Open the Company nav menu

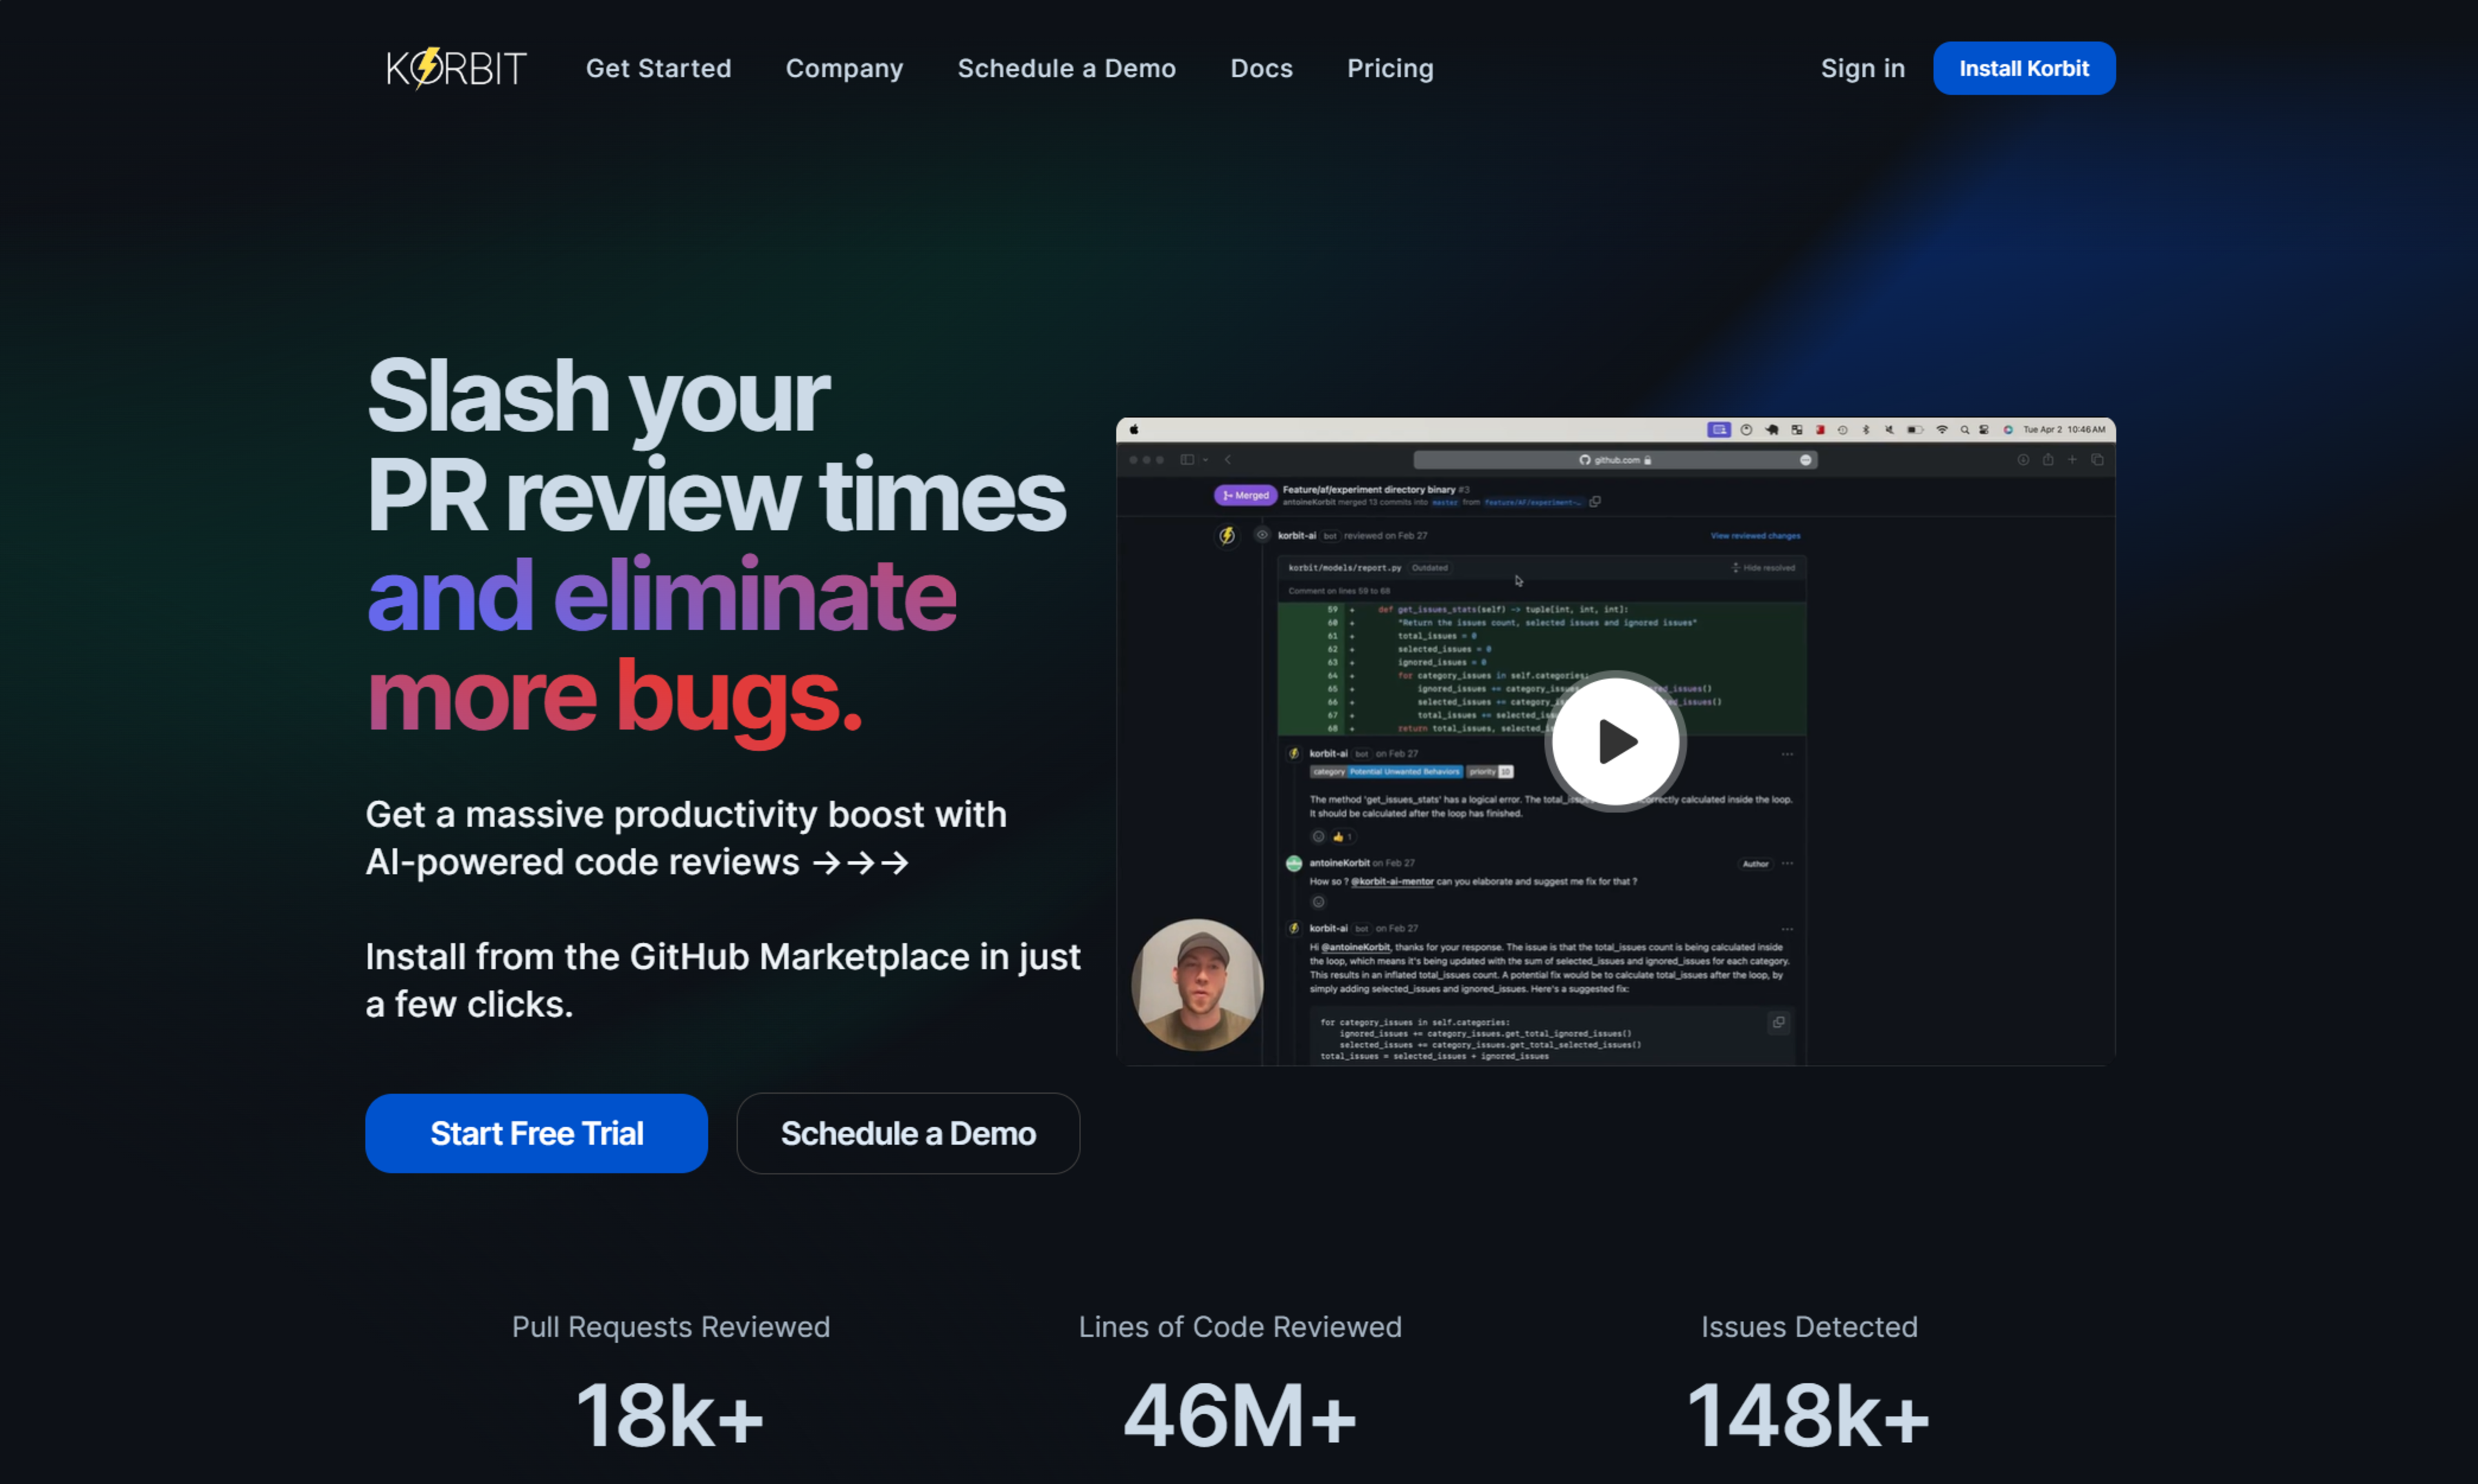point(844,68)
